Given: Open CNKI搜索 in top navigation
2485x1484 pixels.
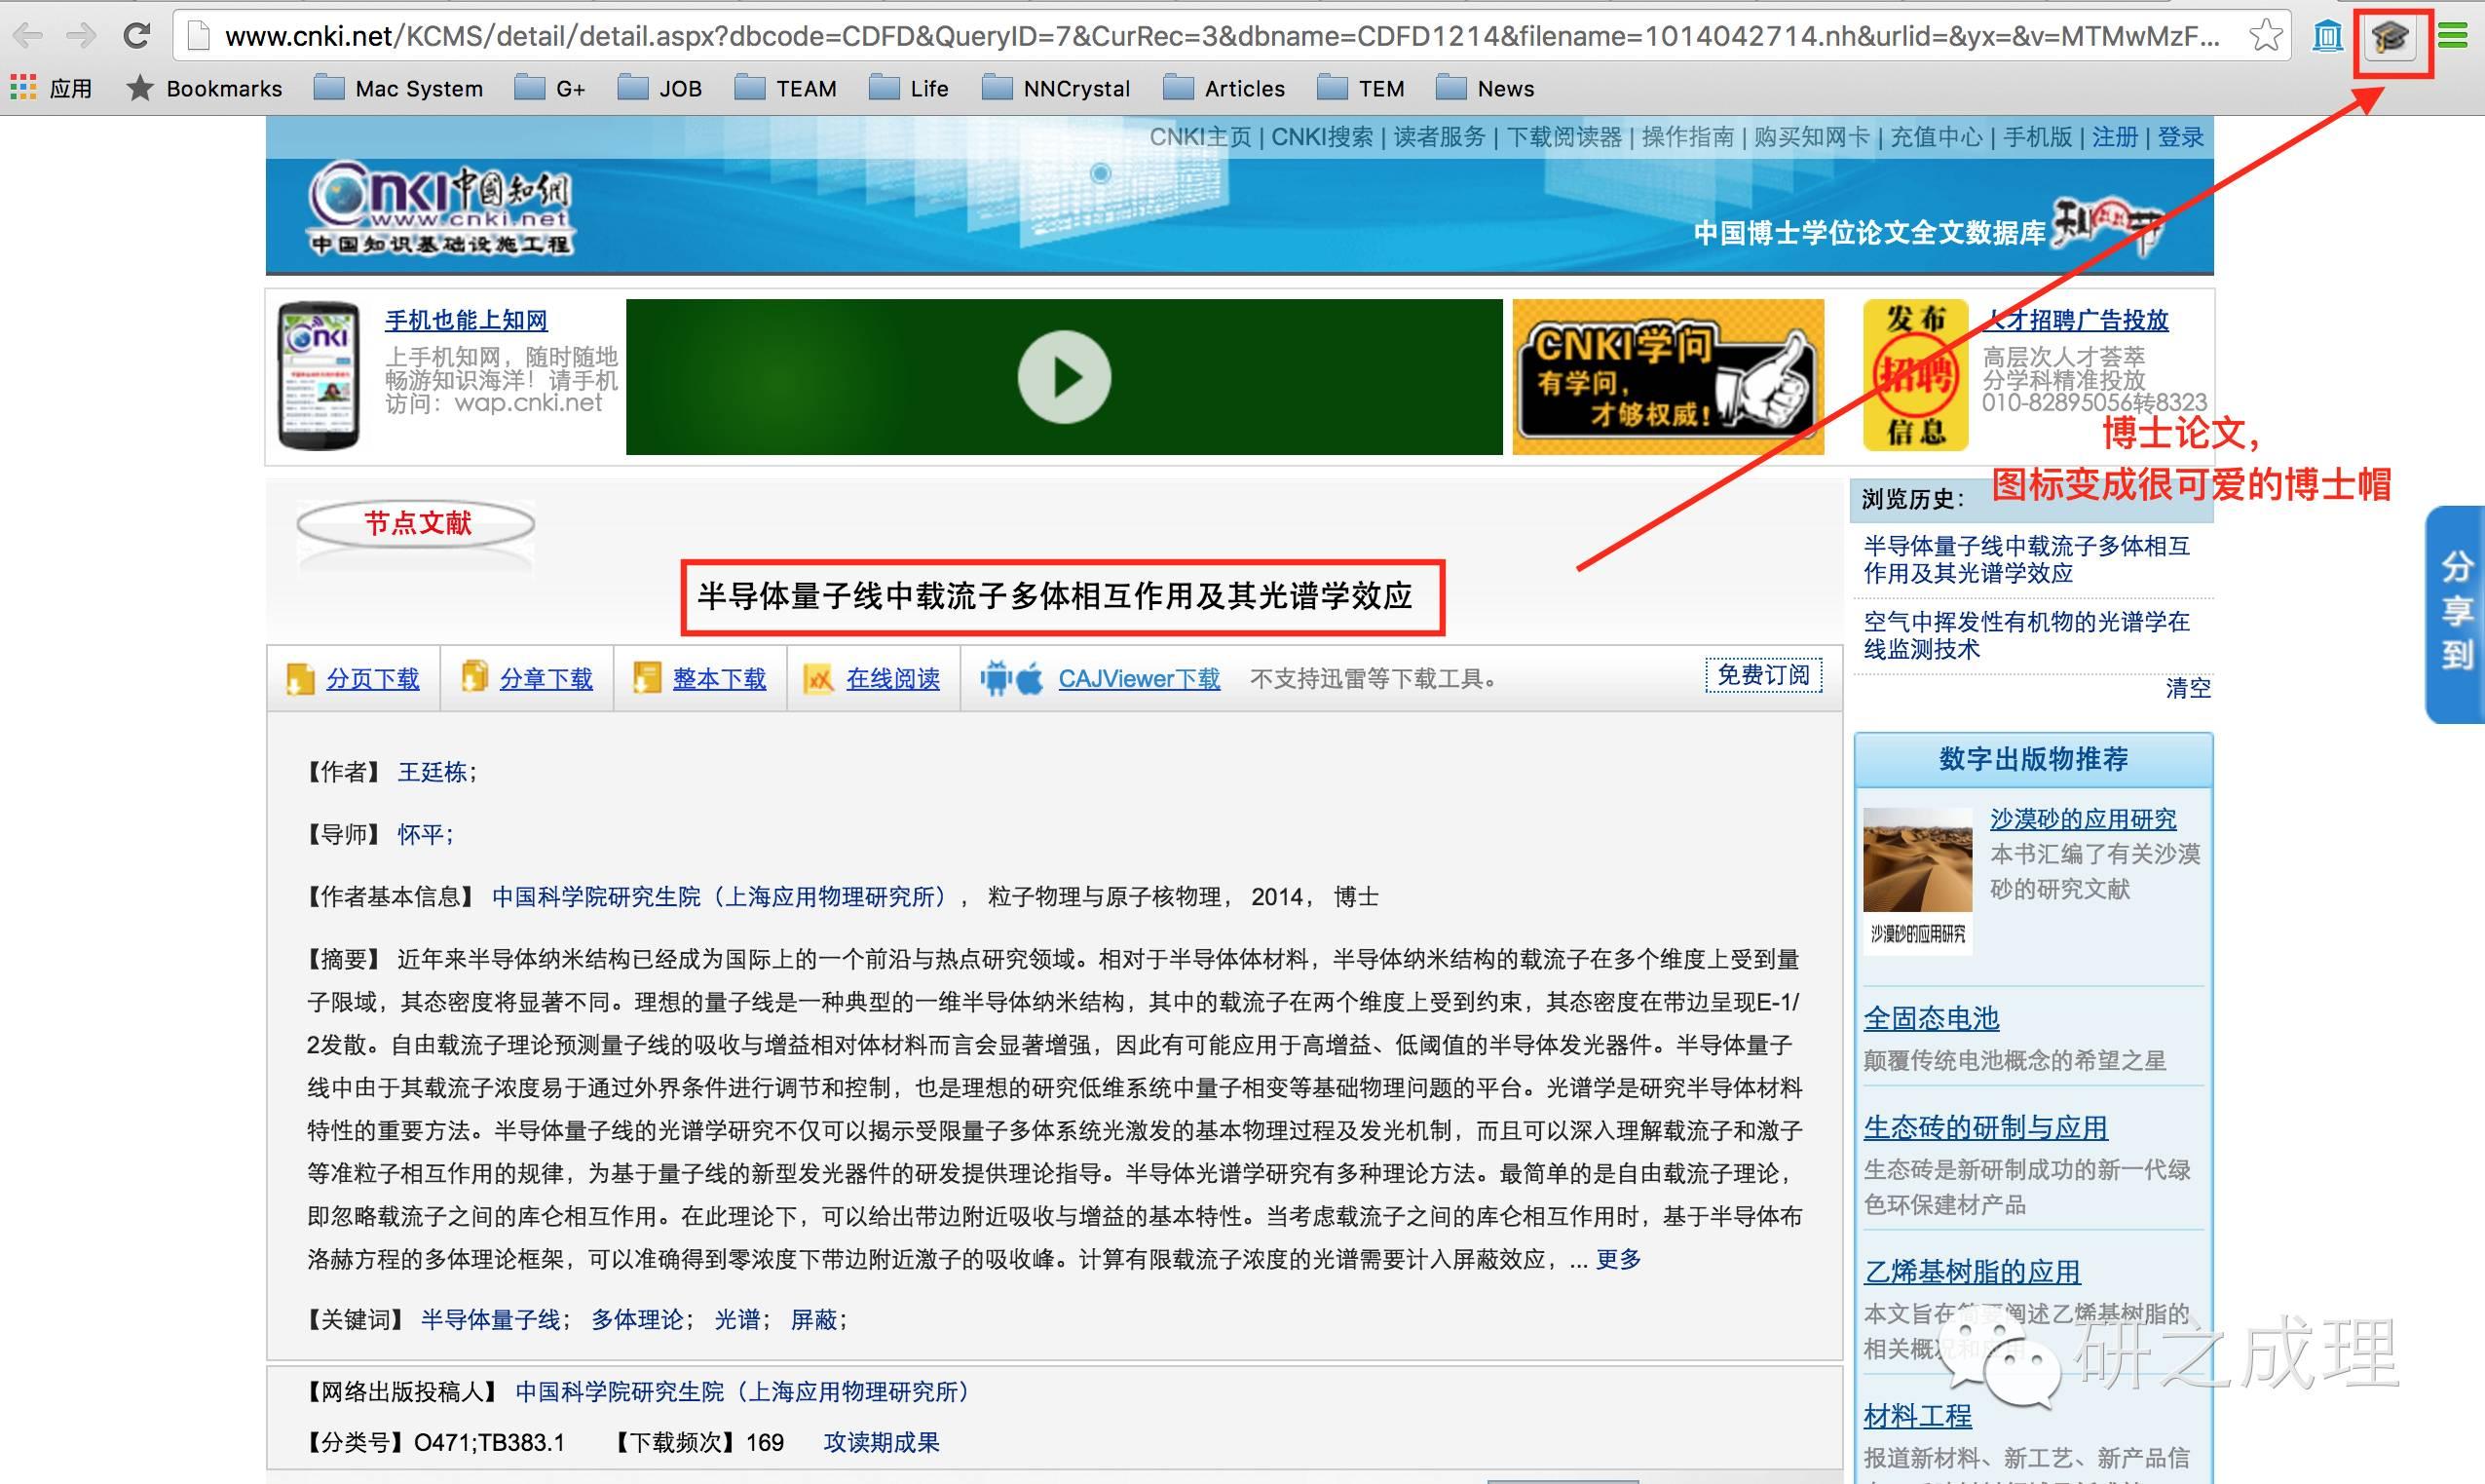Looking at the screenshot, I should [x=1322, y=137].
